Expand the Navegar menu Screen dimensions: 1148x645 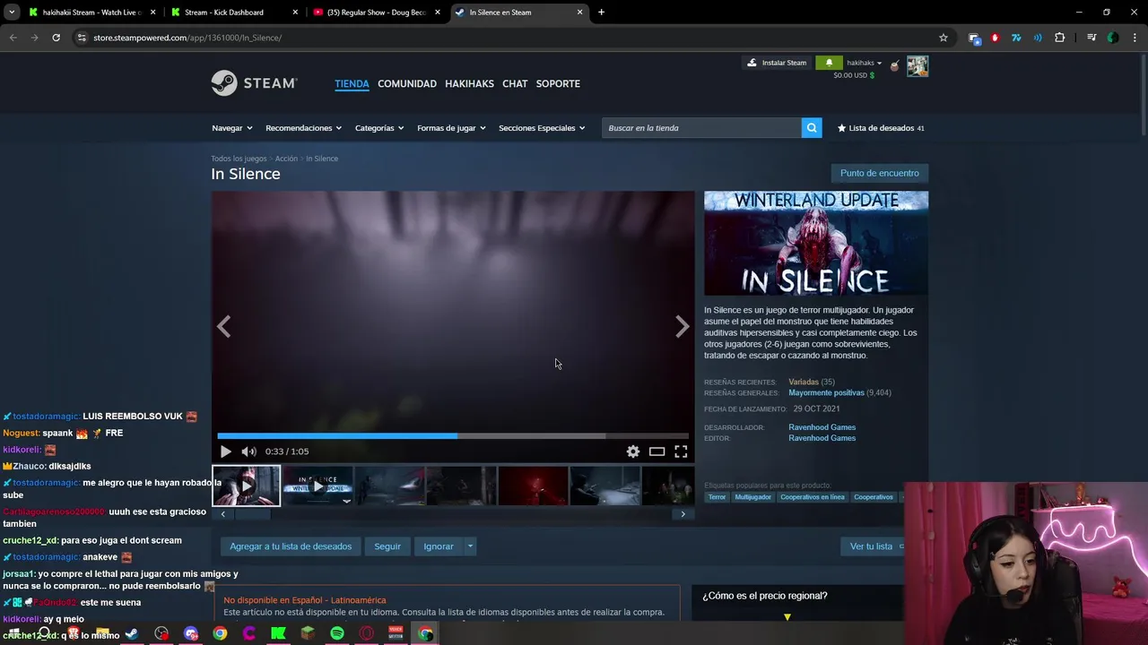coord(231,128)
